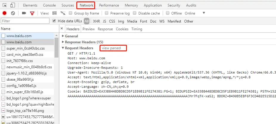The height and width of the screenshot is (124, 276).
Task: Filter requests by Img
Action: tap(121, 21)
